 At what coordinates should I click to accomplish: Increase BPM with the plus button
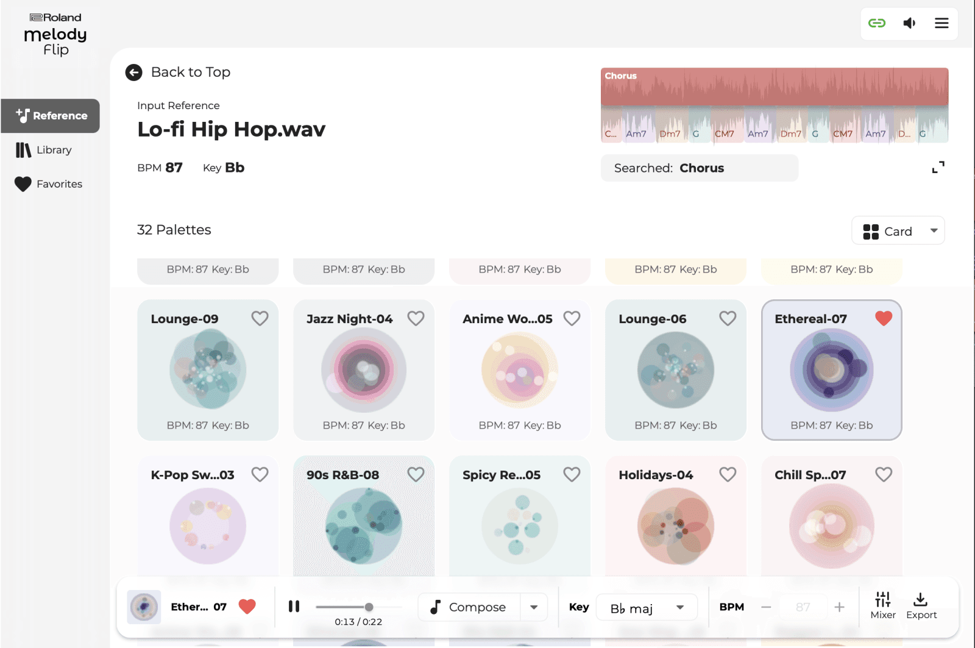[x=839, y=607]
